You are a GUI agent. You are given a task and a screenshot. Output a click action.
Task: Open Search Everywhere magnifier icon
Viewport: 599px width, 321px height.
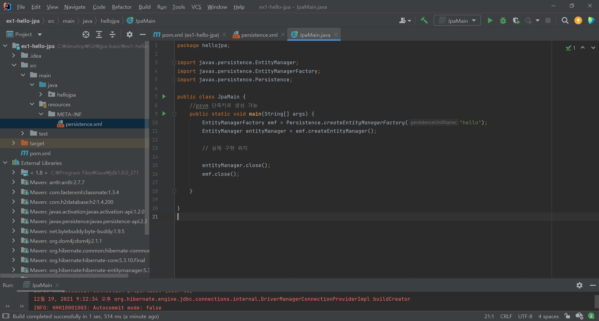pos(565,21)
